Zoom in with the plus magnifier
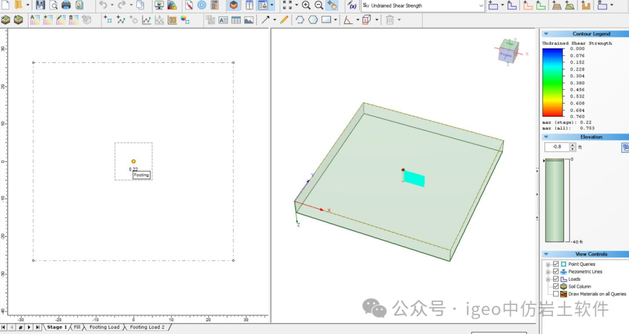 [306, 5]
